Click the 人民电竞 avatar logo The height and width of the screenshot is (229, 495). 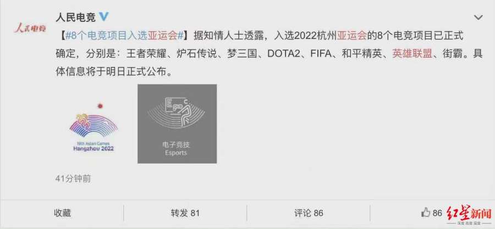click(30, 27)
